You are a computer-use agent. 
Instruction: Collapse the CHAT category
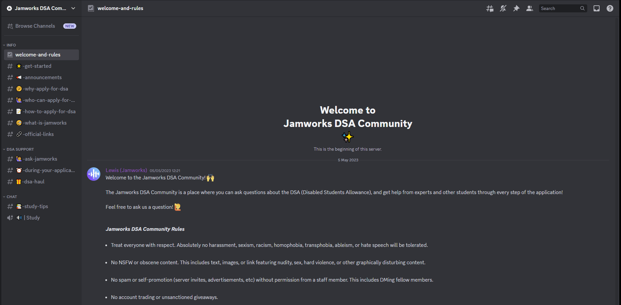[x=10, y=197]
